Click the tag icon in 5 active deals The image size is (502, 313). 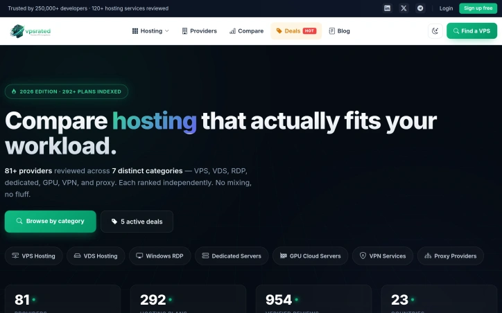point(114,222)
